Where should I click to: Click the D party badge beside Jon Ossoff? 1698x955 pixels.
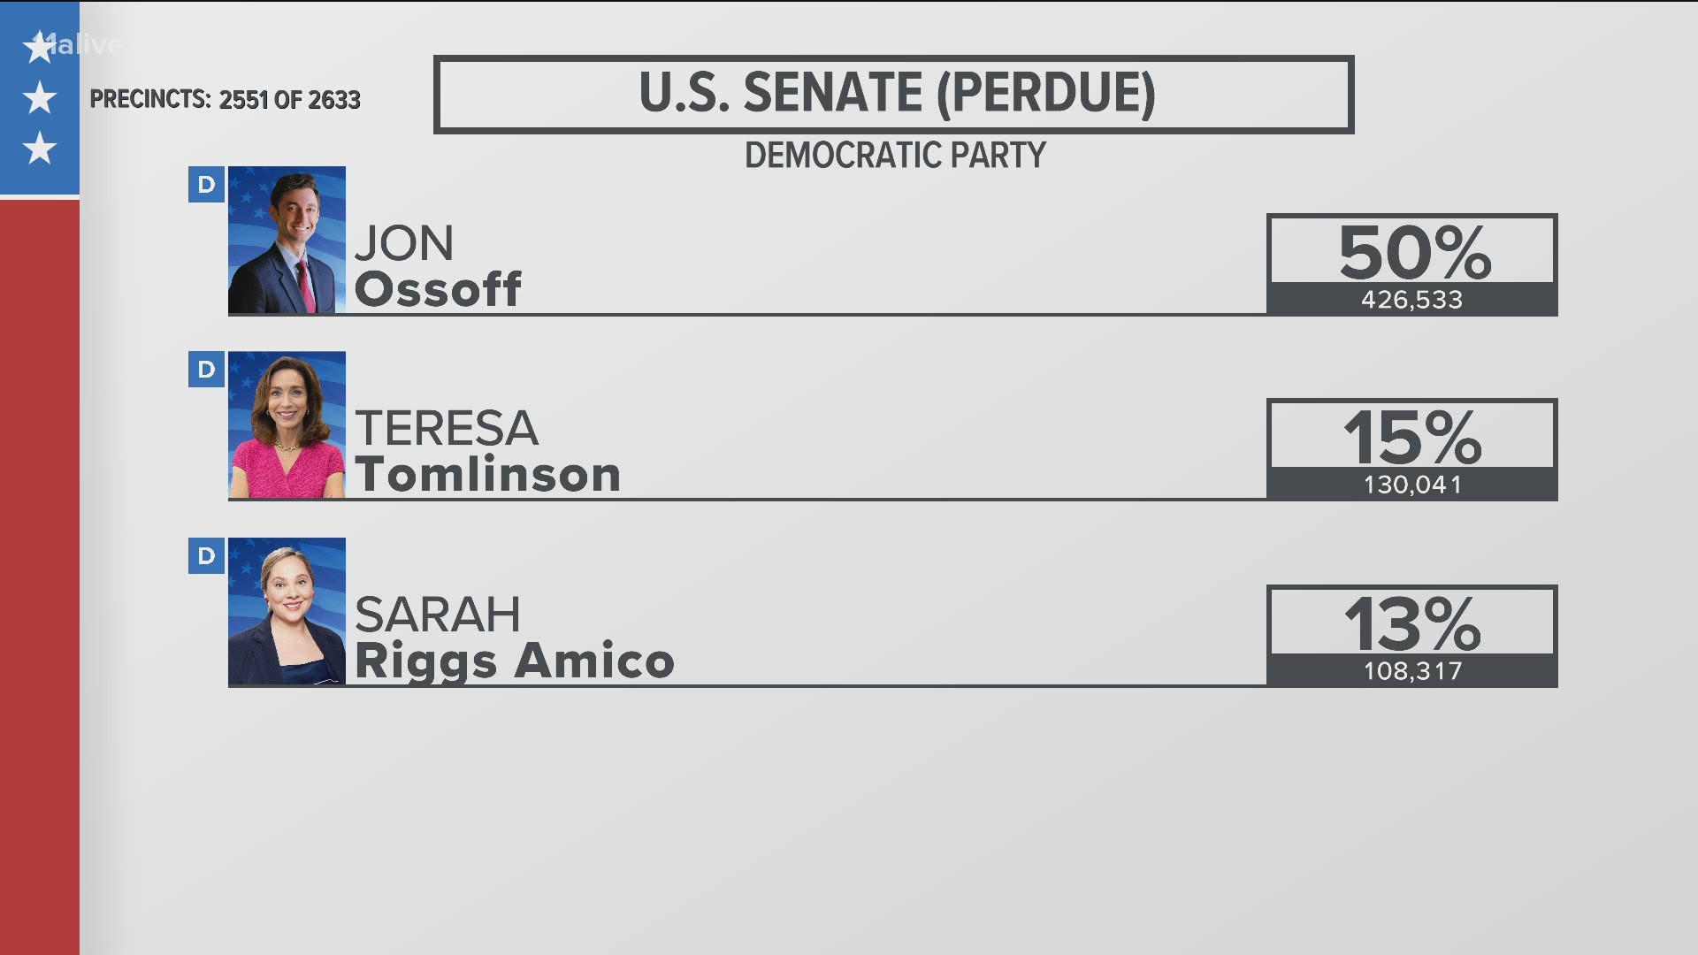click(x=206, y=185)
